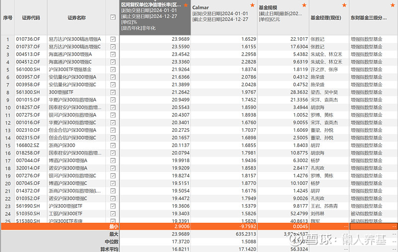
Task: Click fund name 银河沪深300指数增强A
Action: [x=72, y=115]
